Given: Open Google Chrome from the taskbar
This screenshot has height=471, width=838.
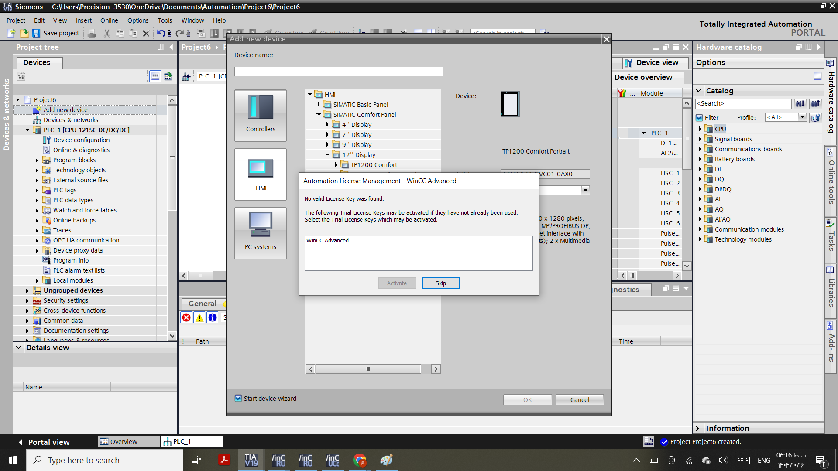Looking at the screenshot, I should (x=360, y=460).
